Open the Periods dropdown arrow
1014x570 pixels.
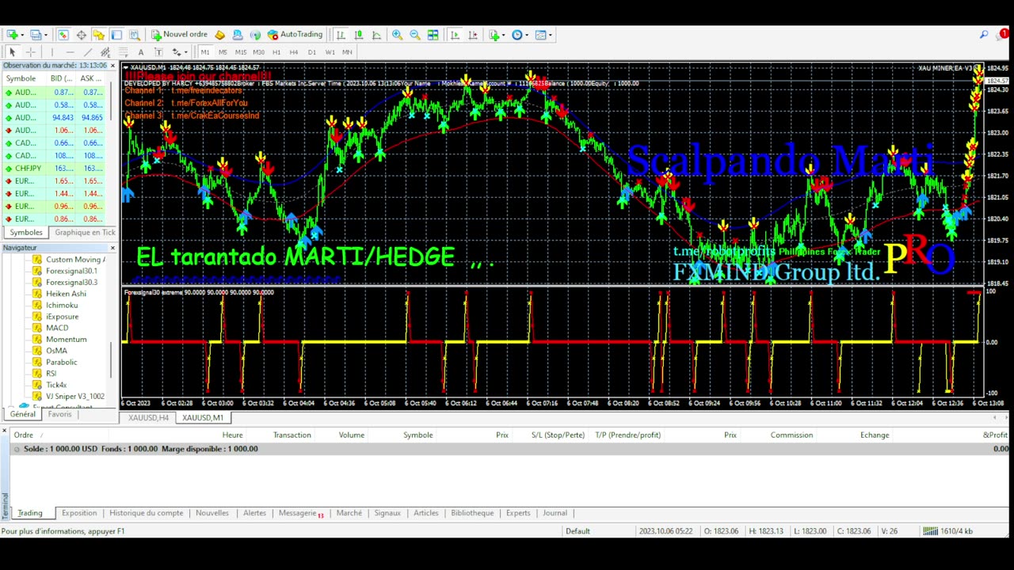(x=528, y=35)
